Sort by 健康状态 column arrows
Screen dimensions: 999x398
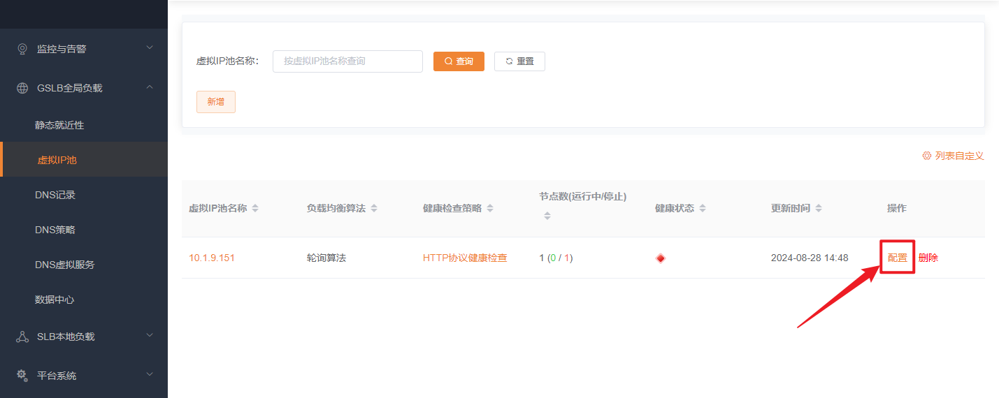pyautogui.click(x=703, y=209)
